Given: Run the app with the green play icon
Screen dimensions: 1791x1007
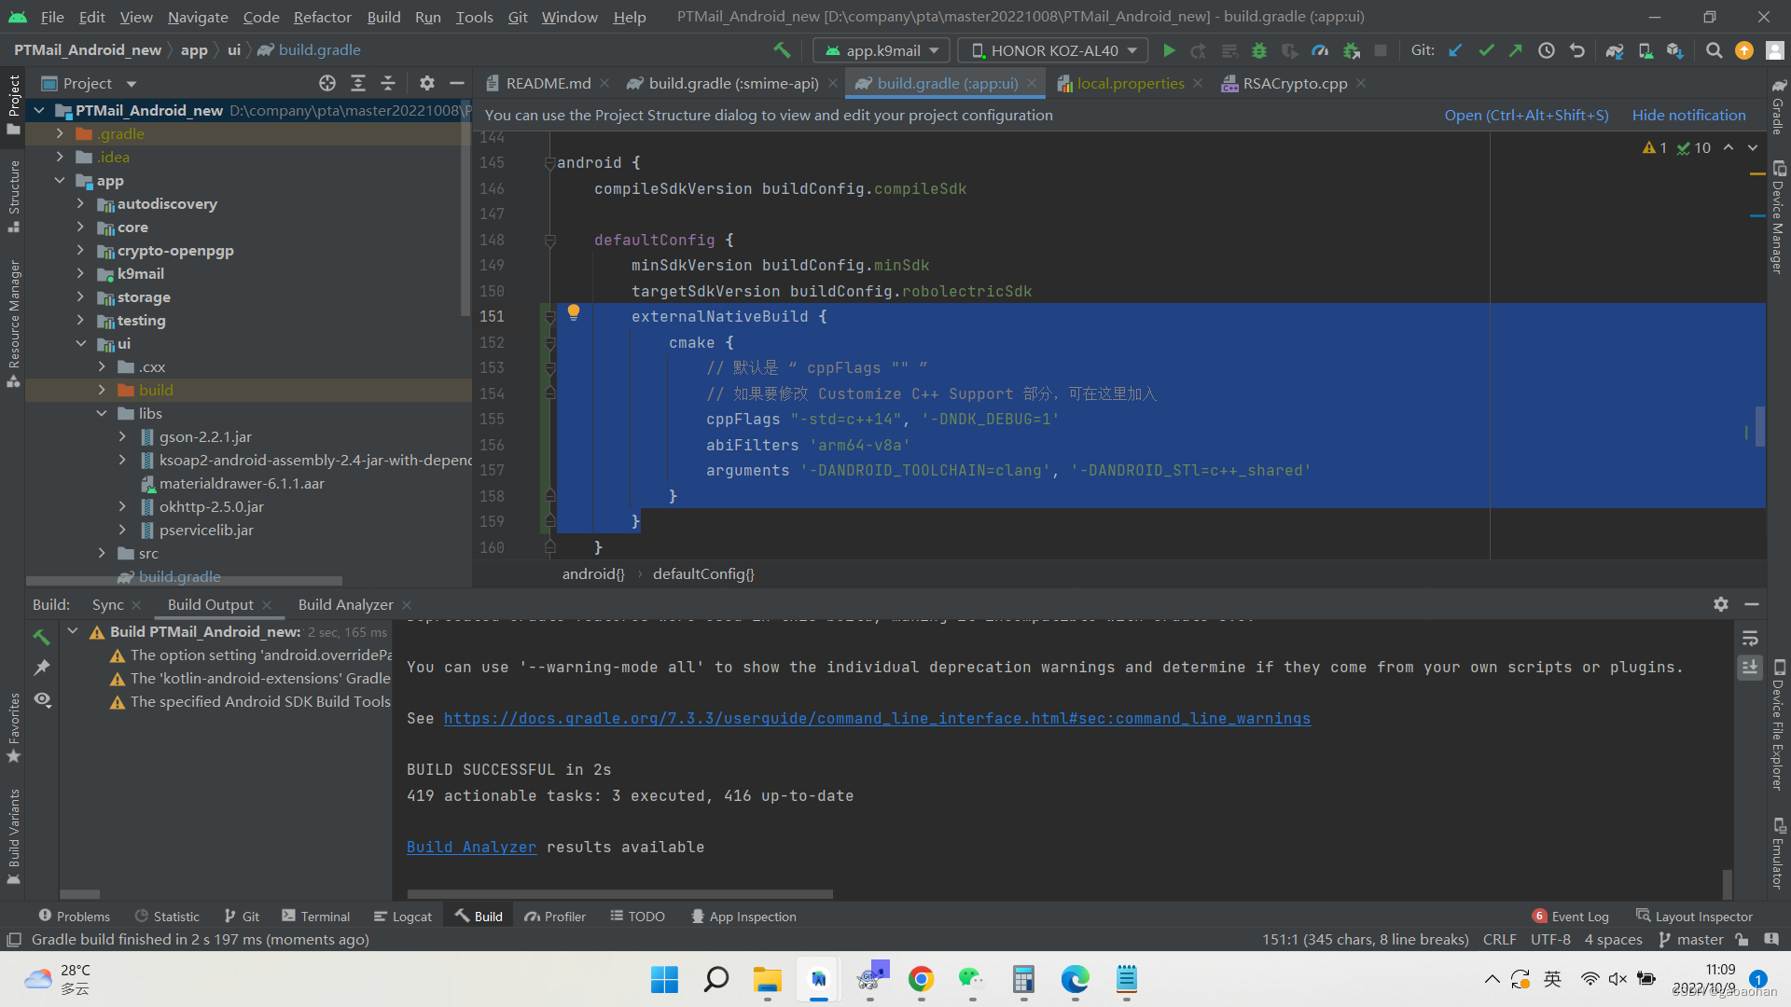Looking at the screenshot, I should point(1169,50).
